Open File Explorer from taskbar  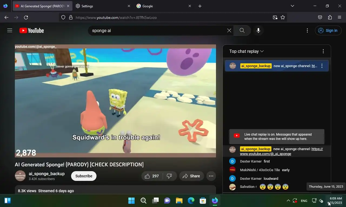tap(179, 201)
